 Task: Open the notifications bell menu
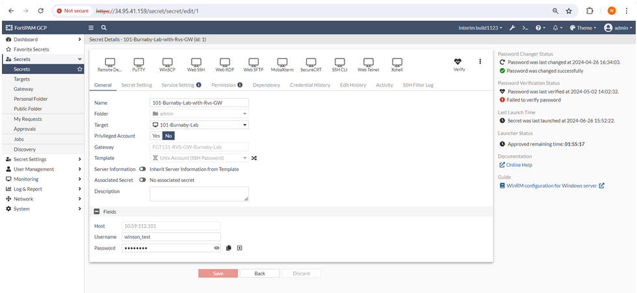tap(558, 28)
